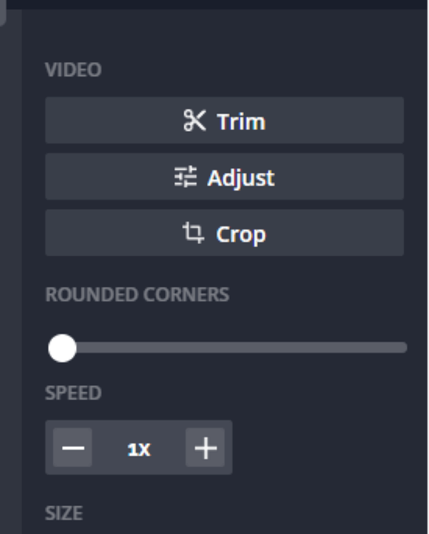Viewport: 429px width, 534px height.
Task: Click the 1x speed value
Action: 139,449
